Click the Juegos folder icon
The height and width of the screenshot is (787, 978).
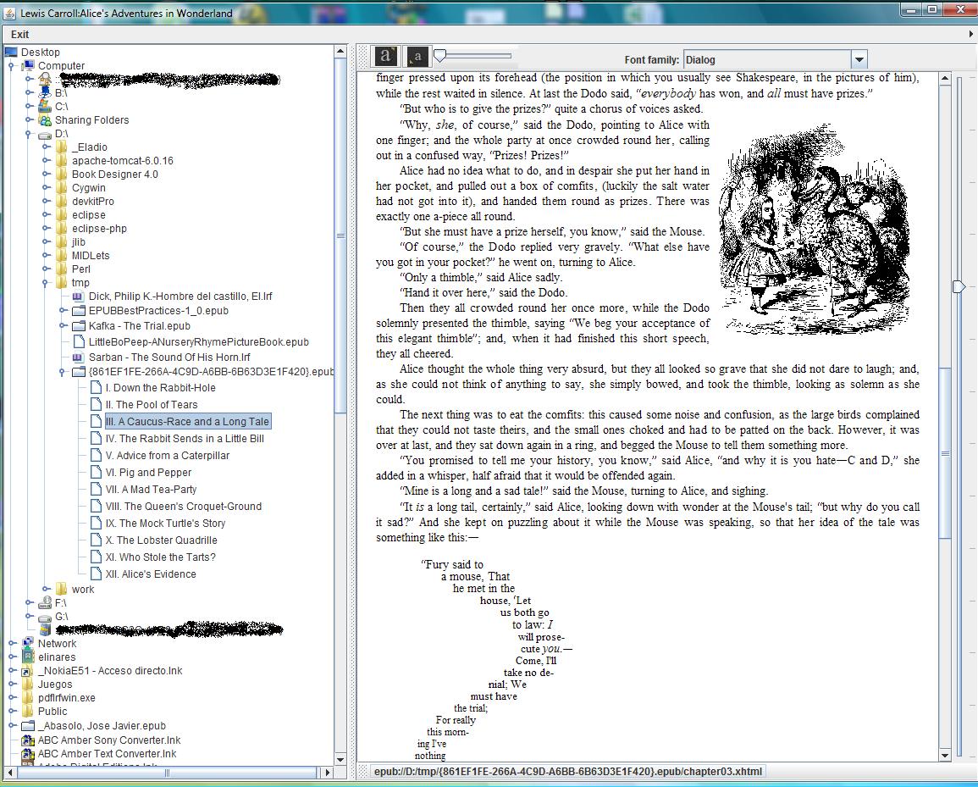pos(28,684)
